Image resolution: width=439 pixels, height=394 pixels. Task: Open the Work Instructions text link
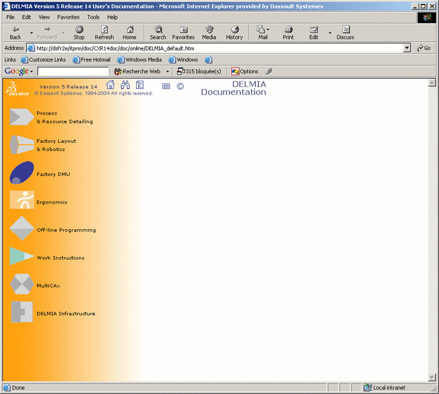(x=60, y=257)
